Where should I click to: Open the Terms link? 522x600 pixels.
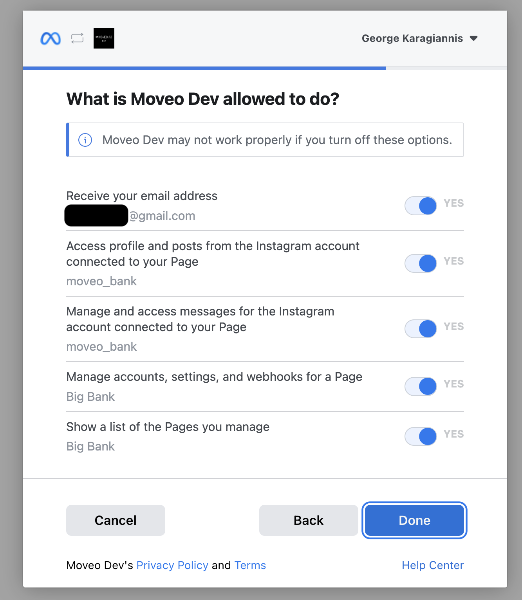(250, 565)
